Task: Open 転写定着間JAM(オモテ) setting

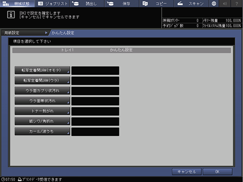Action: pyautogui.click(x=42, y=70)
